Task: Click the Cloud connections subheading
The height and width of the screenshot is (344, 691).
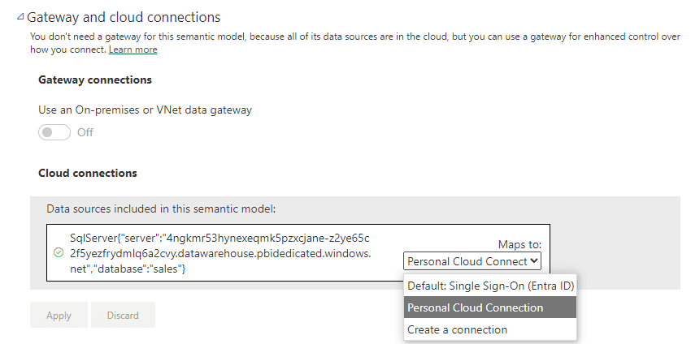Action: [x=88, y=173]
